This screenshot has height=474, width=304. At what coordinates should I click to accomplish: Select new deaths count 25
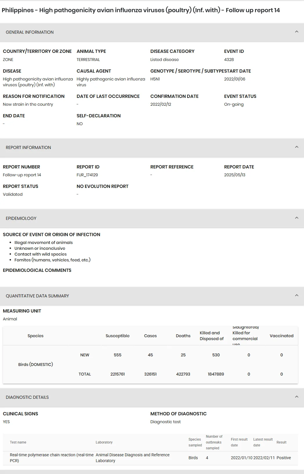coord(183,355)
